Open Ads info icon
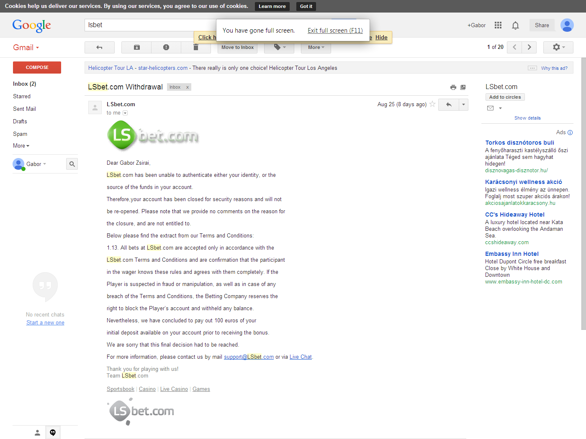This screenshot has height=439, width=586. click(570, 133)
